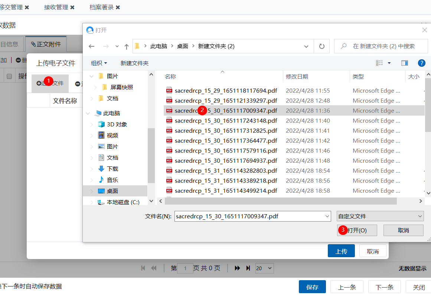
Task: Expand the 此电脑 tree node
Action: point(88,113)
